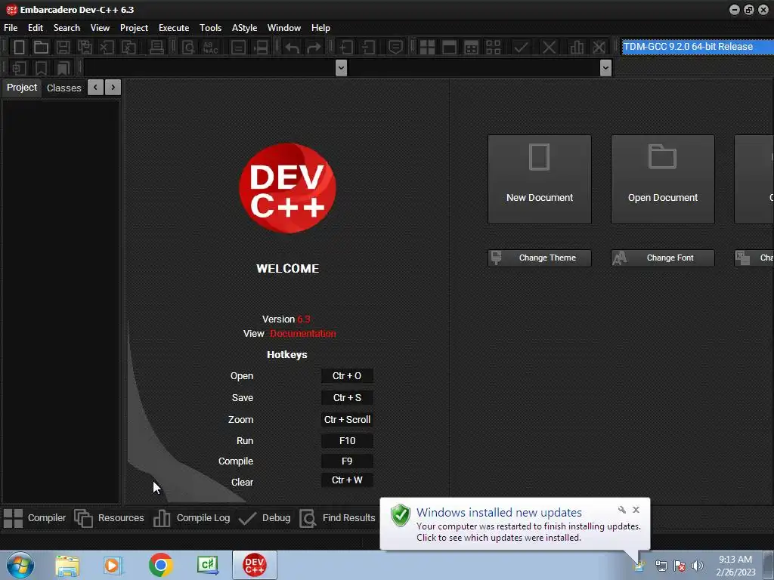Viewport: 774px width, 580px height.
Task: Click the Undo arrow icon
Action: (293, 48)
